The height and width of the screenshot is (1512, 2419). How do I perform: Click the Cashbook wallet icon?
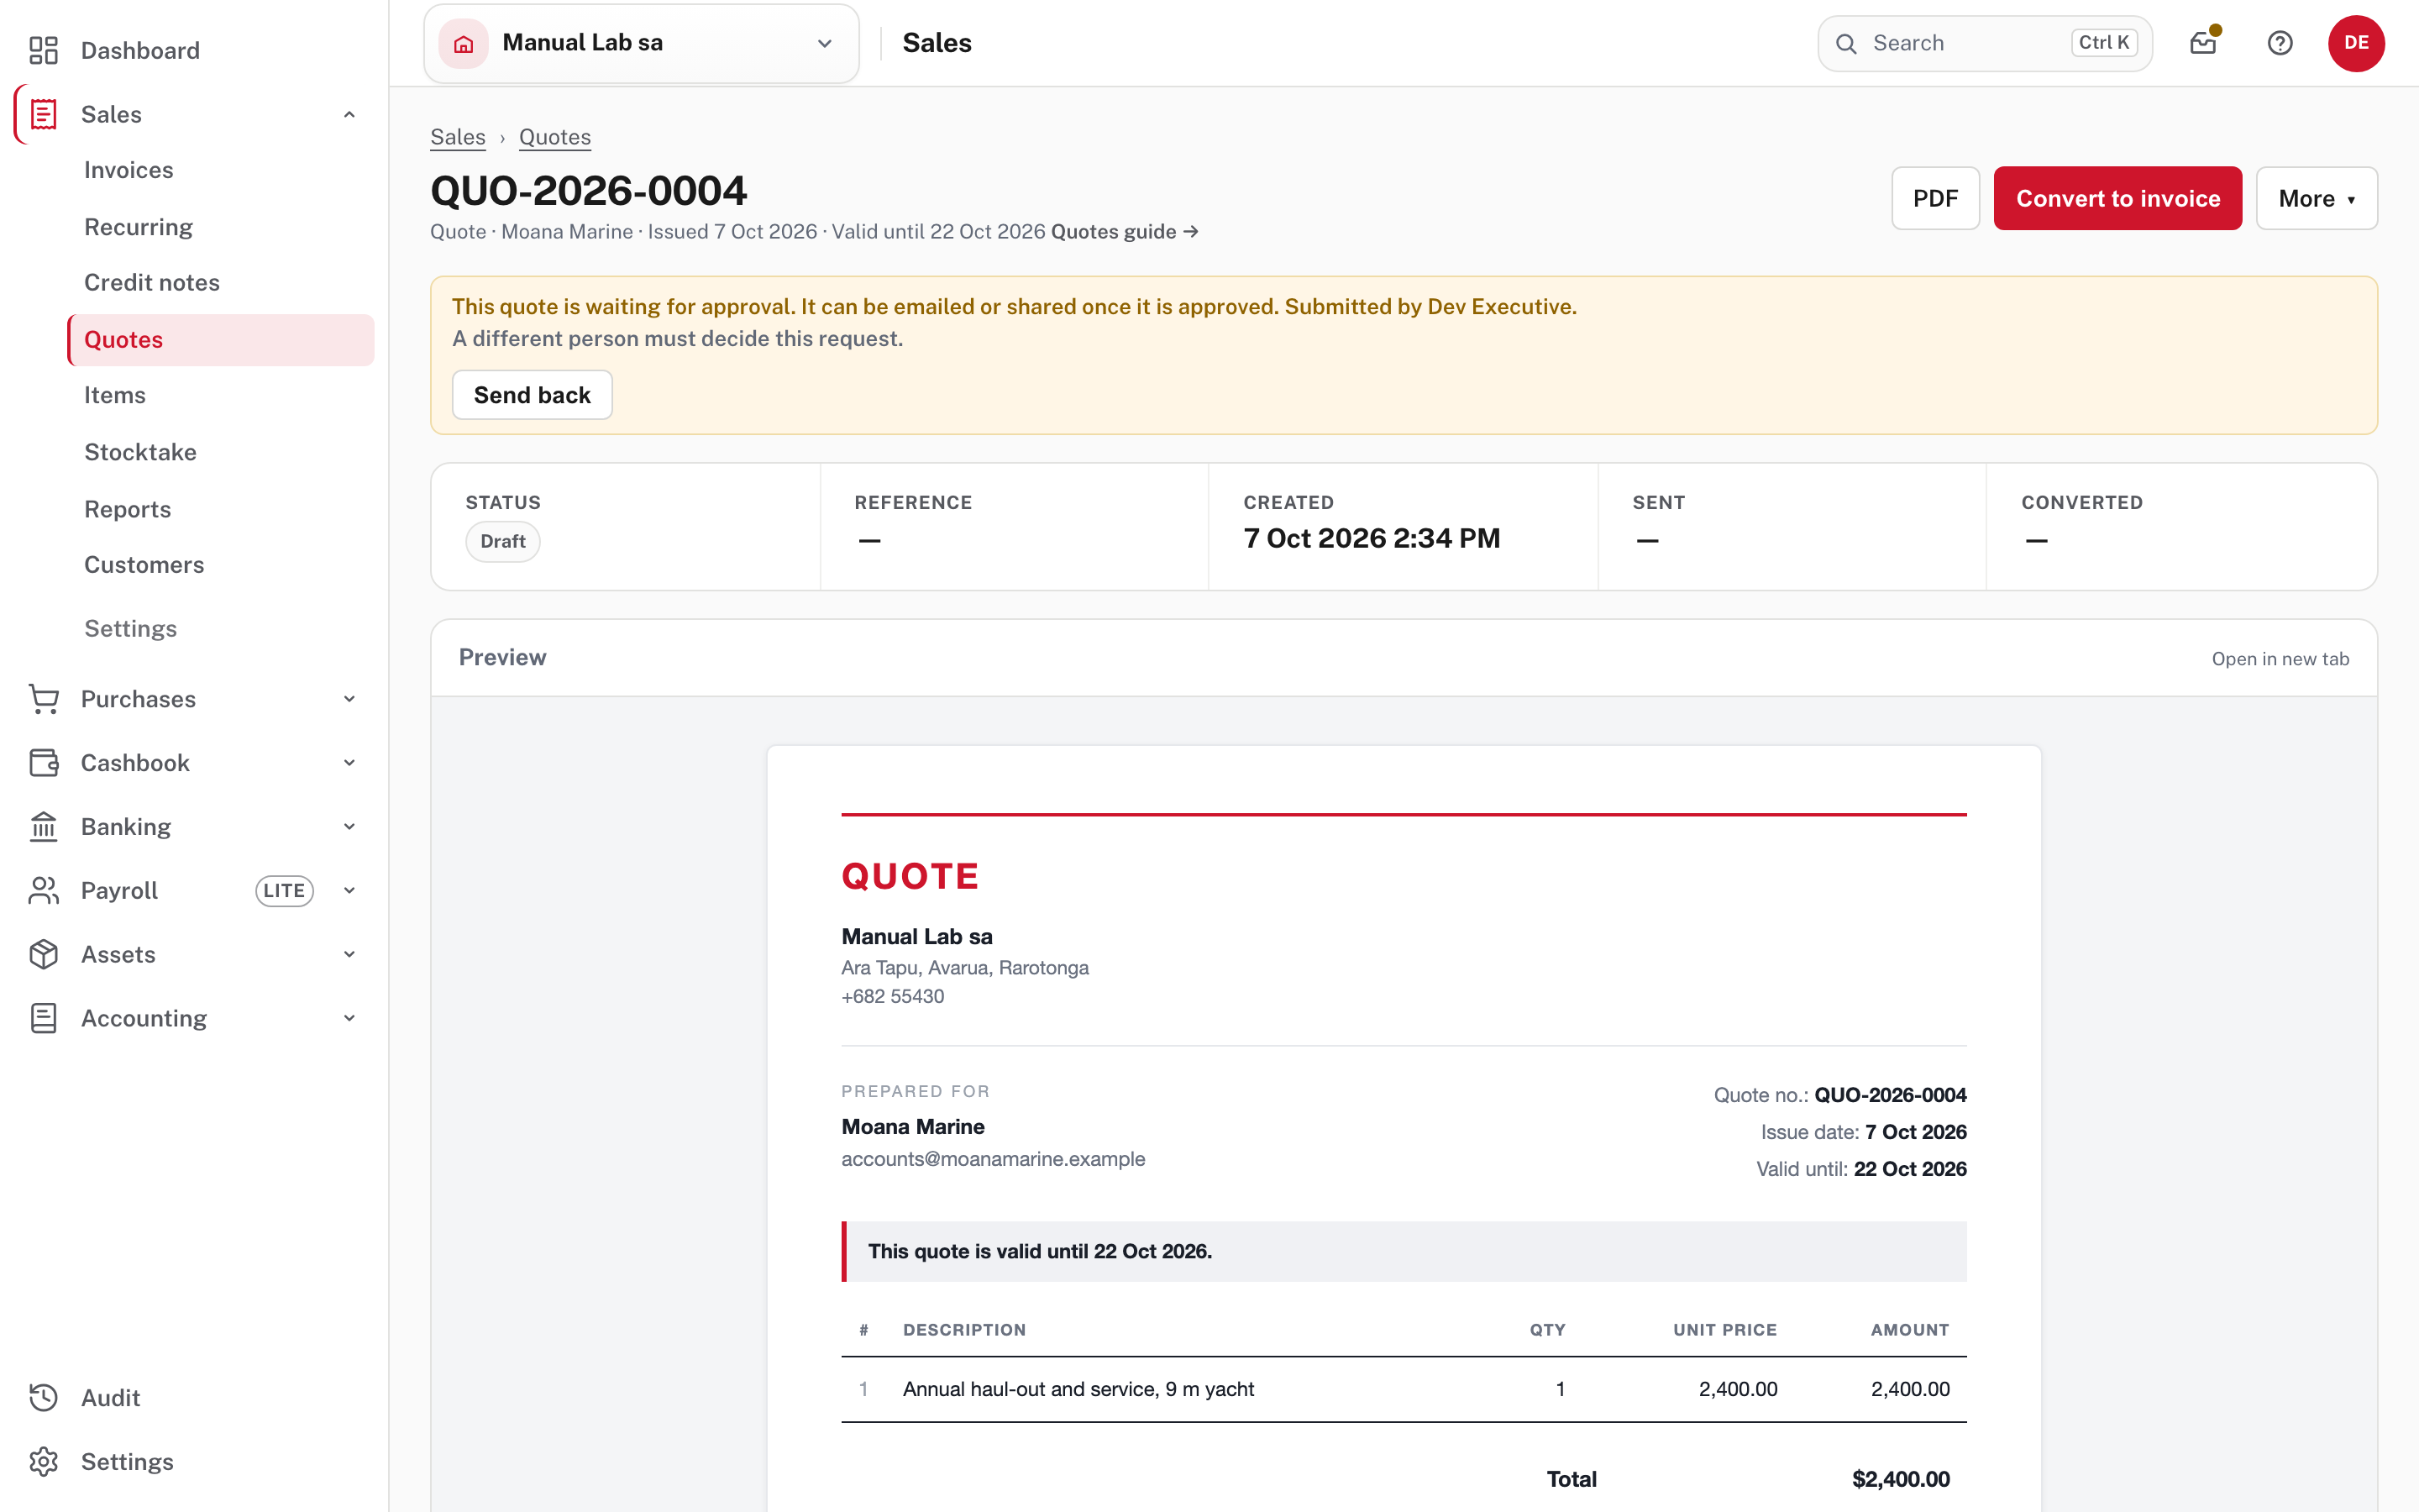[x=43, y=763]
